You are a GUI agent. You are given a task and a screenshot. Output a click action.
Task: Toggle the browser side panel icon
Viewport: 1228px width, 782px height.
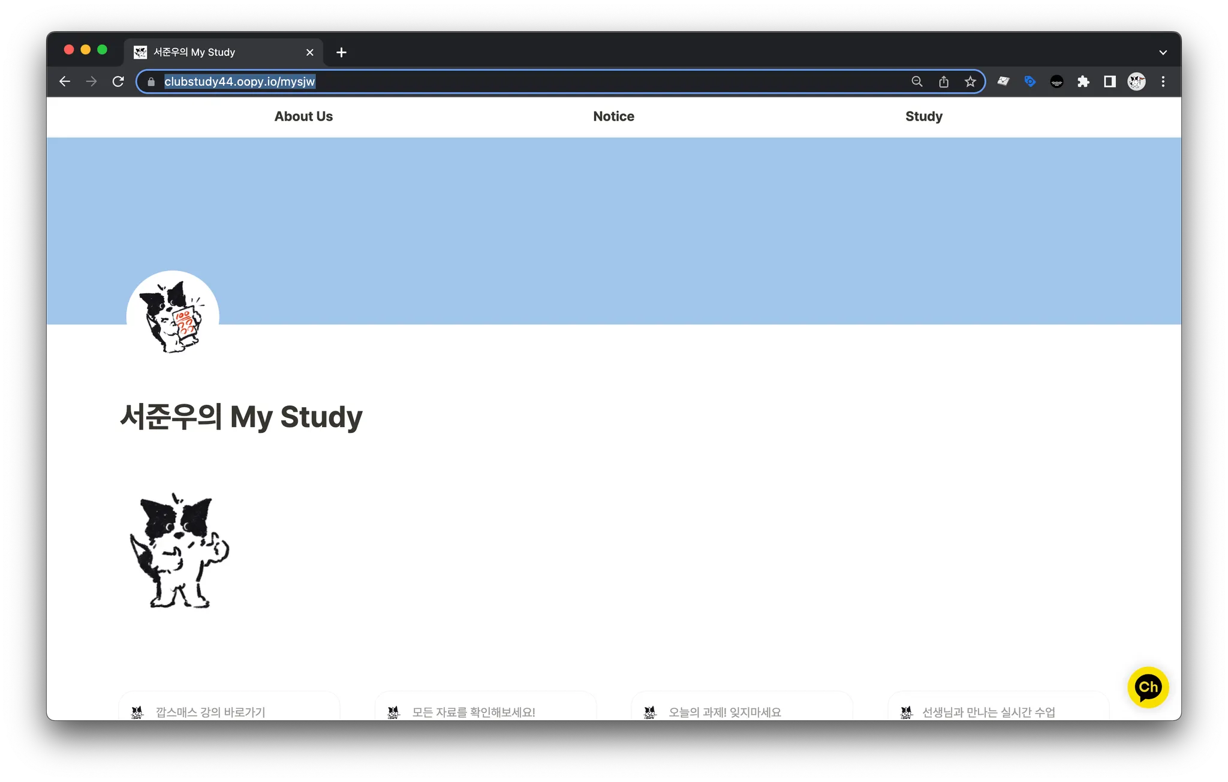(1110, 82)
